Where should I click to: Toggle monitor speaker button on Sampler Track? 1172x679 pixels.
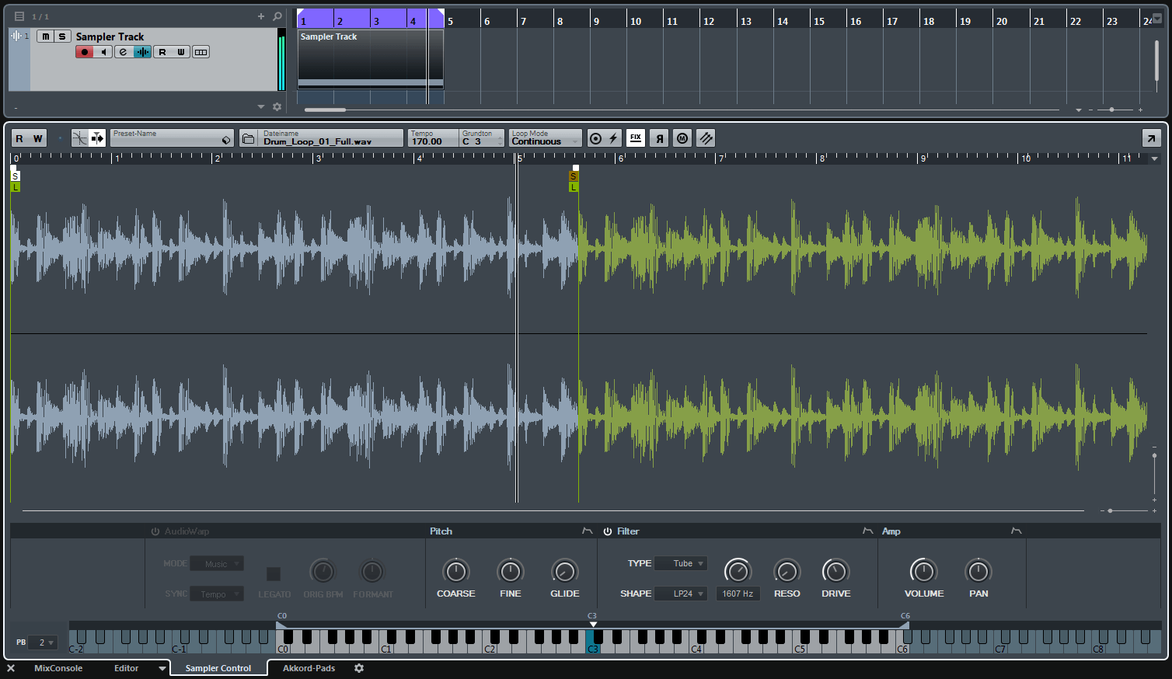click(103, 52)
